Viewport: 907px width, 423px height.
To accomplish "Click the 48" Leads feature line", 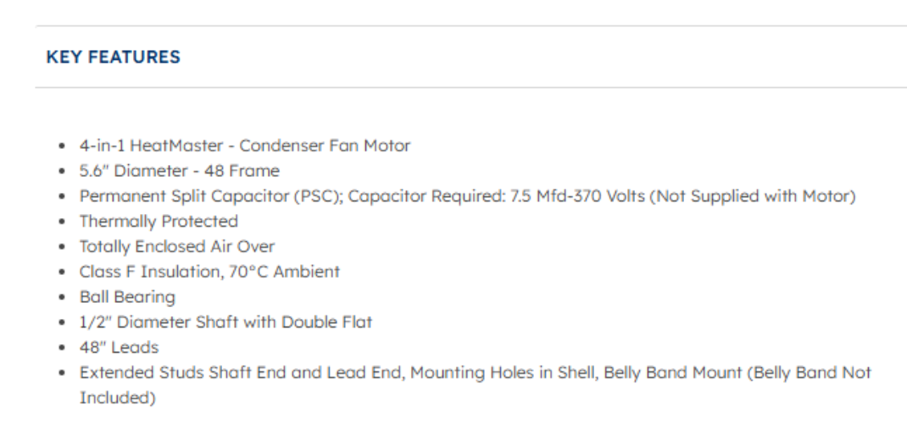I will pyautogui.click(x=119, y=348).
